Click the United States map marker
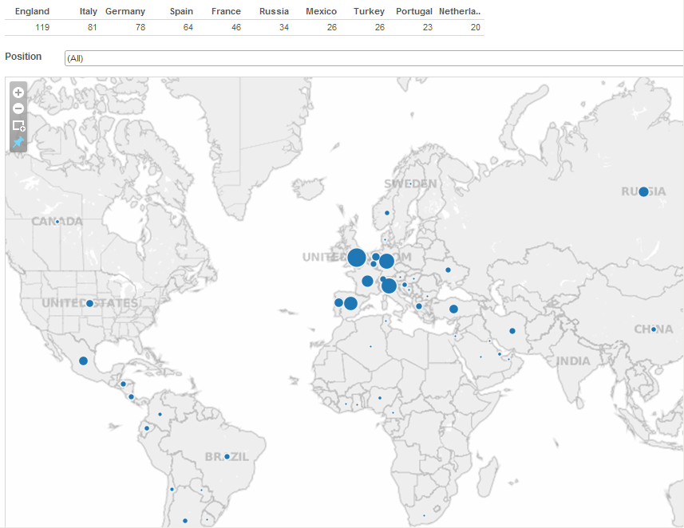 point(90,304)
